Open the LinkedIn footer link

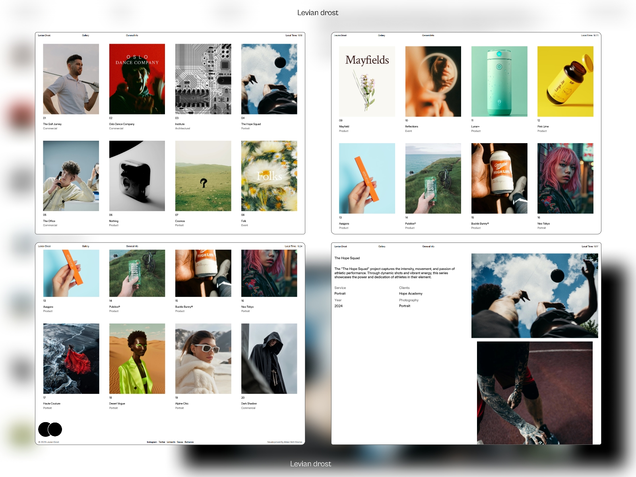coord(171,442)
